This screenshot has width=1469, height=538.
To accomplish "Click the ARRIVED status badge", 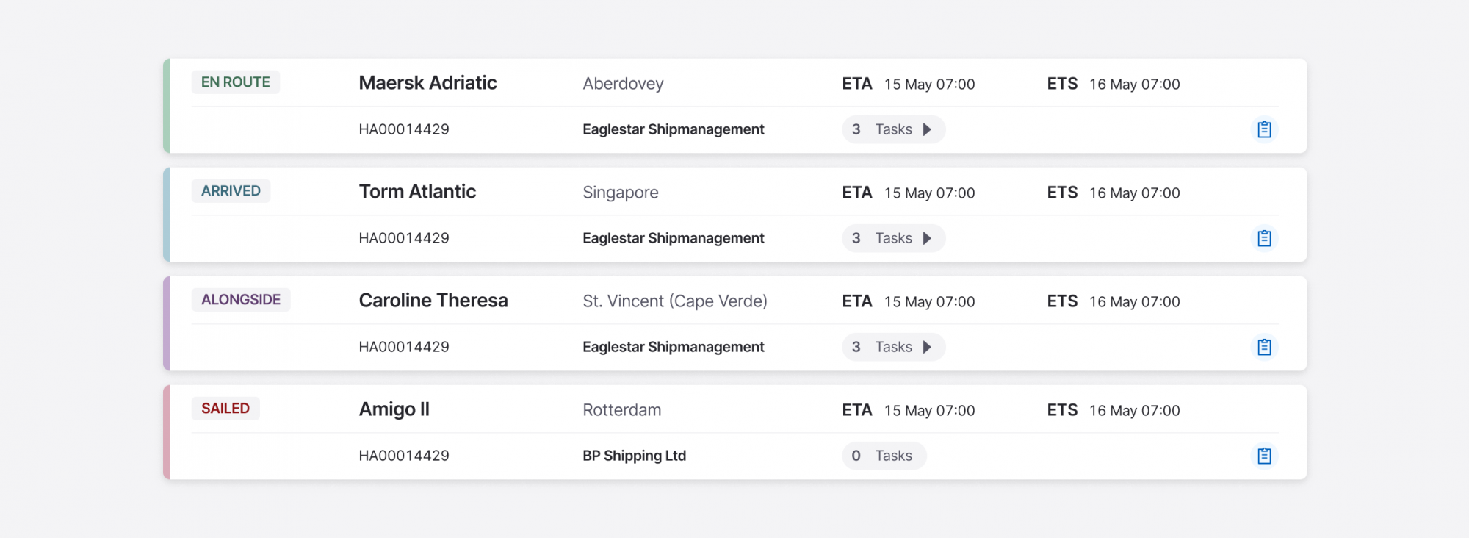I will click(231, 191).
